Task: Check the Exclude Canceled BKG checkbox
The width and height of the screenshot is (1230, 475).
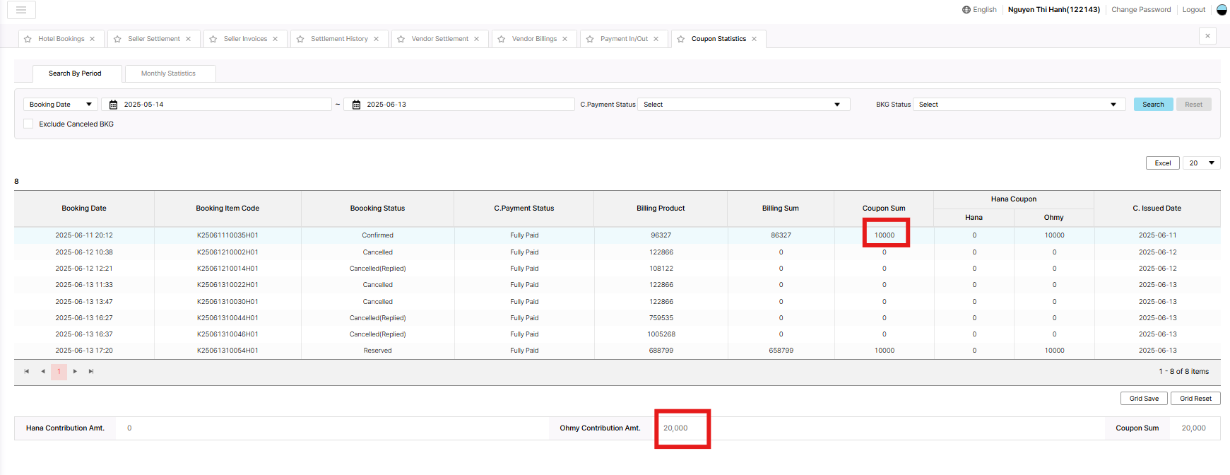Action: coord(28,124)
